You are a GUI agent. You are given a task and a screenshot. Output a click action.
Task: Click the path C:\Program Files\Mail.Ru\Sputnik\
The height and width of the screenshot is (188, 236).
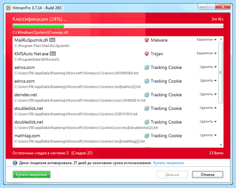42,46
